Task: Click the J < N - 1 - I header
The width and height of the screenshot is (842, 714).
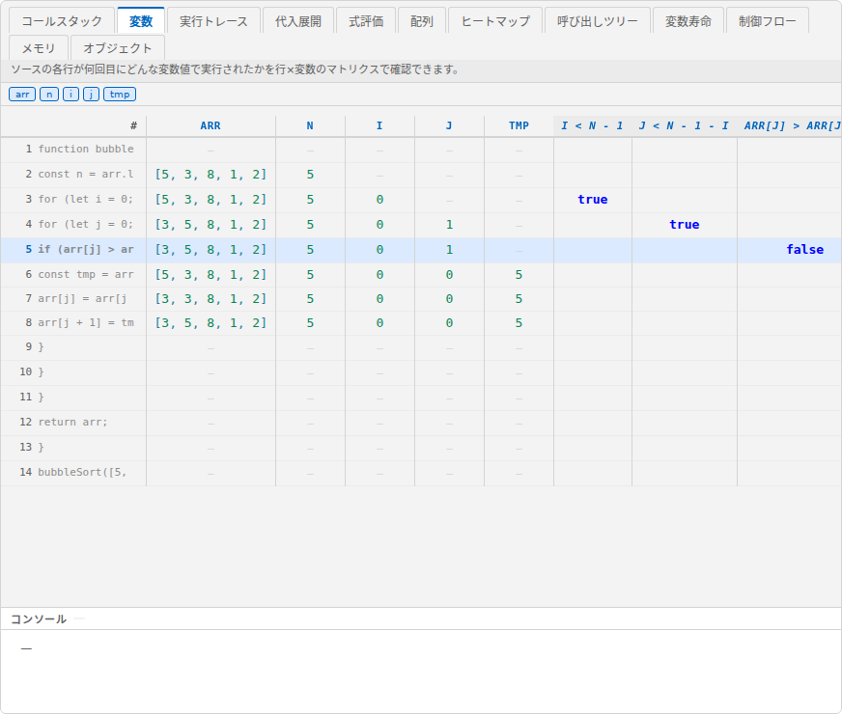Action: (x=684, y=125)
